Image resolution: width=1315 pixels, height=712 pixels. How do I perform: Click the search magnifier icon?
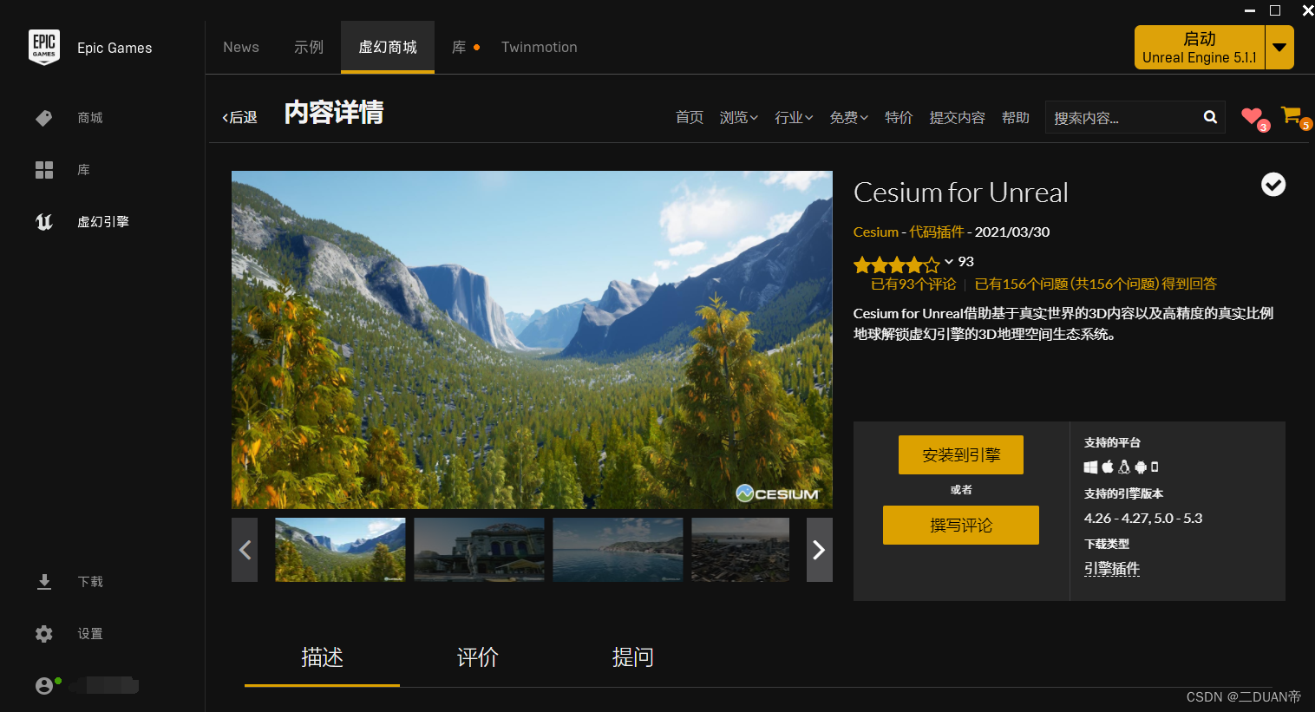(1210, 117)
